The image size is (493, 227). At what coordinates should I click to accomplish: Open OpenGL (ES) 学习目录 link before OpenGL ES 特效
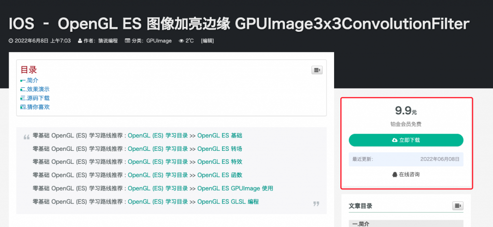pos(158,162)
